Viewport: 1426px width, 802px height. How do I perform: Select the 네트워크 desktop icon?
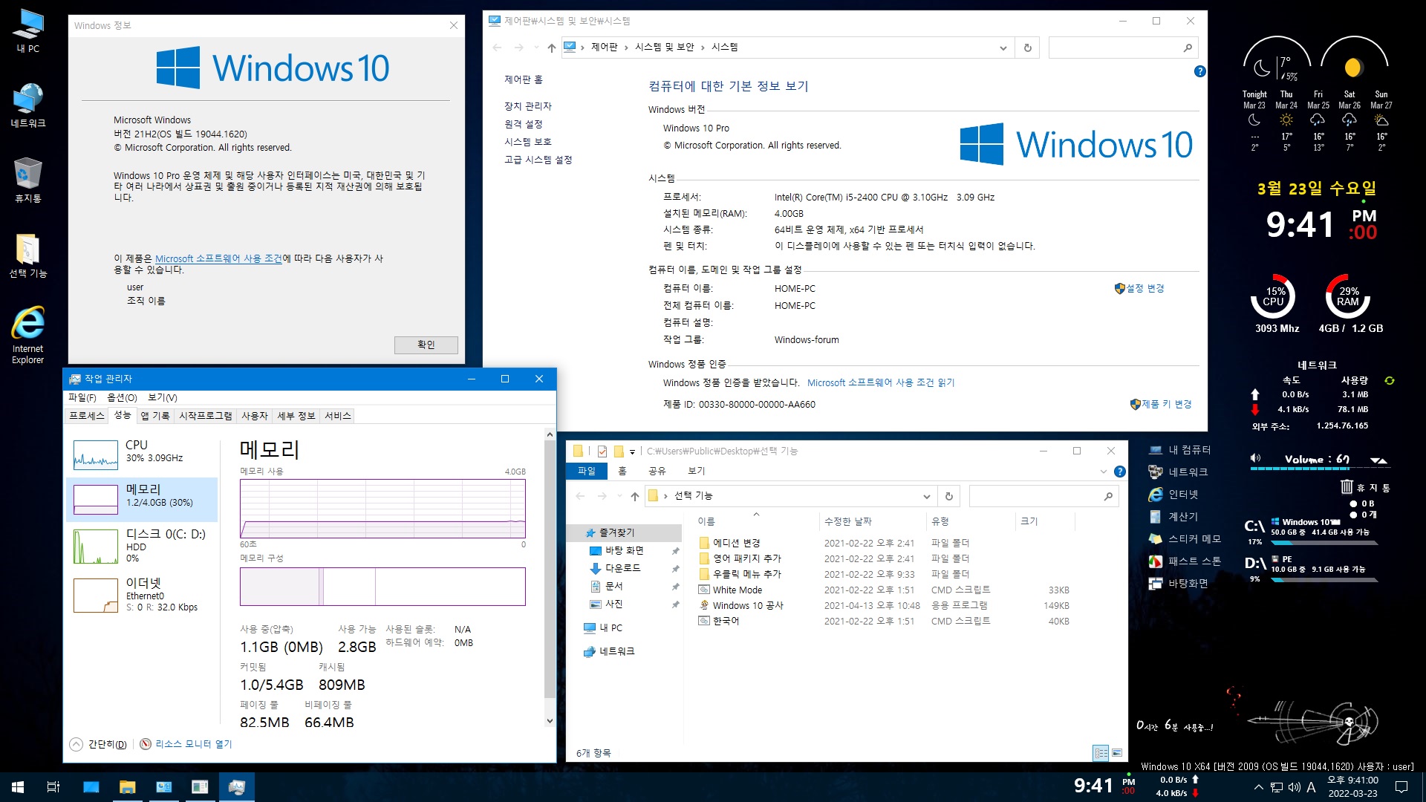click(28, 105)
